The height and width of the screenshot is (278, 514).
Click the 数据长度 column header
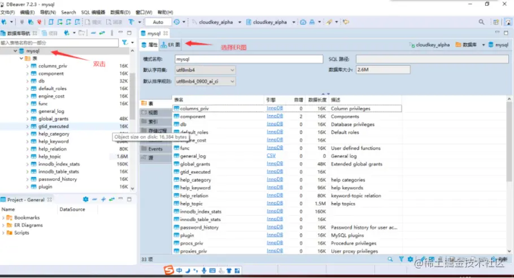click(x=317, y=100)
